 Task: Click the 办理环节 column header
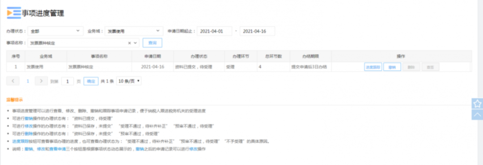coord(241,56)
